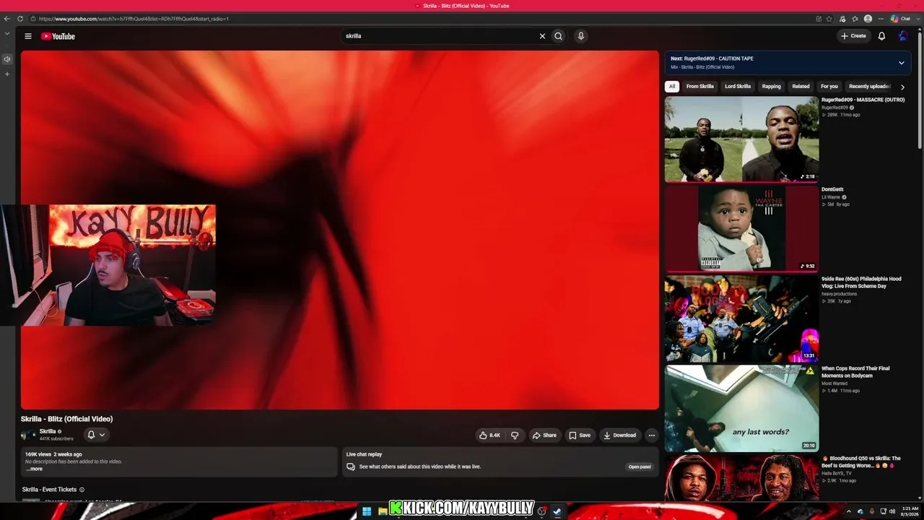Open the Windows Start menu
Screen dimensions: 924x520
(x=367, y=511)
